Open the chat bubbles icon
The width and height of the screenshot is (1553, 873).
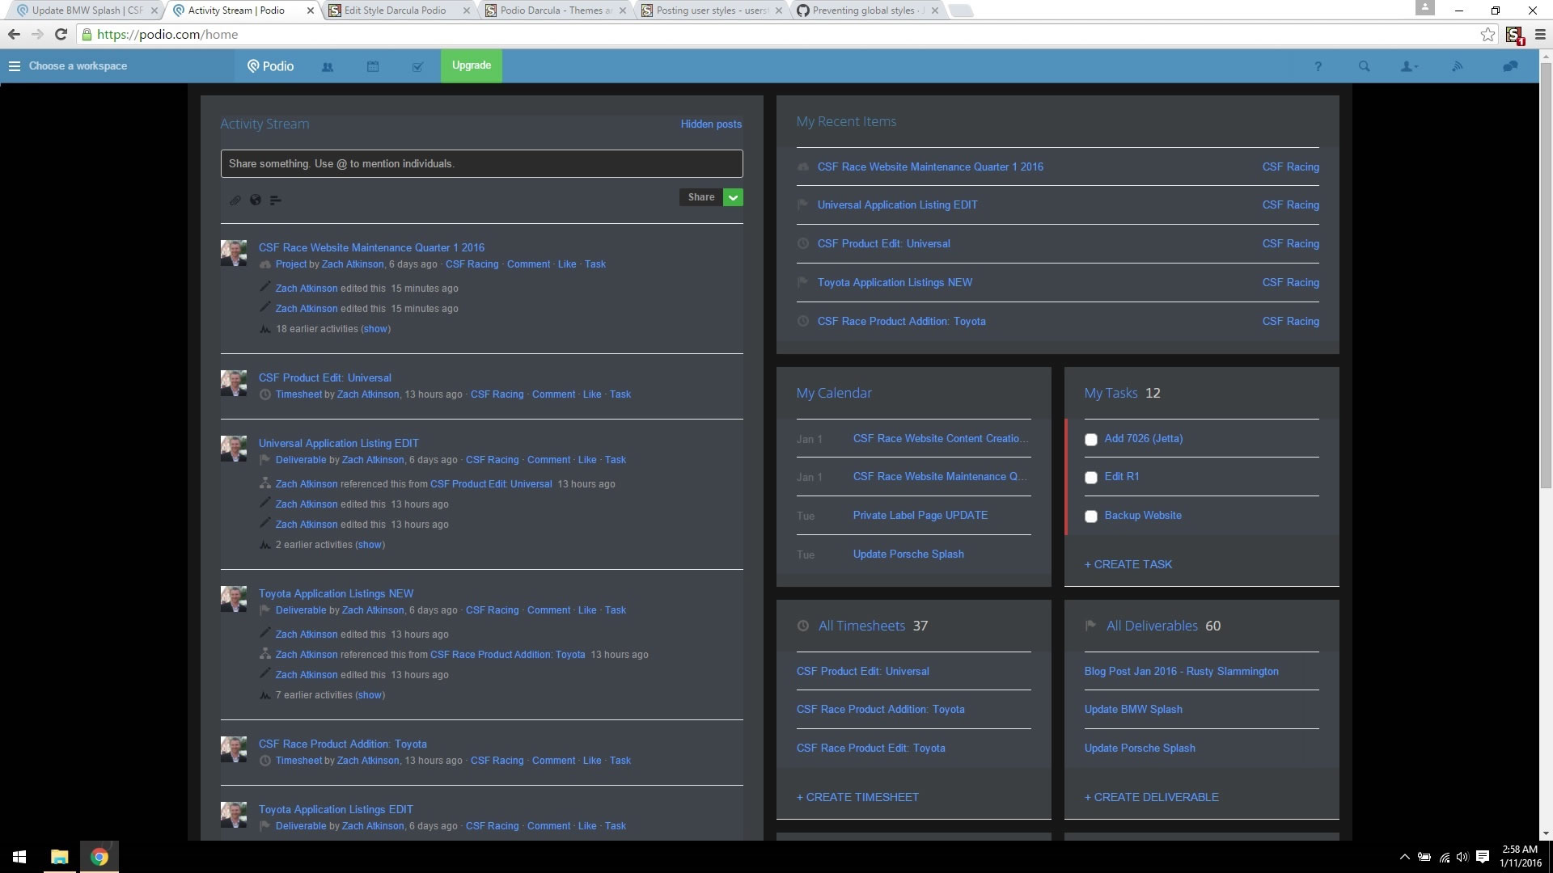coord(1509,67)
